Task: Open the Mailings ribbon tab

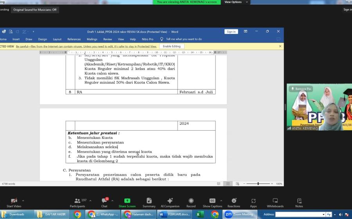Action: [92, 39]
